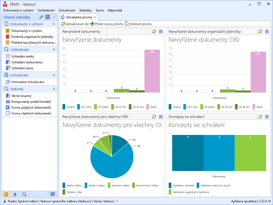Click the wrench settings icon in Hlavní nabídka
The image size is (273, 205).
coord(41,17)
